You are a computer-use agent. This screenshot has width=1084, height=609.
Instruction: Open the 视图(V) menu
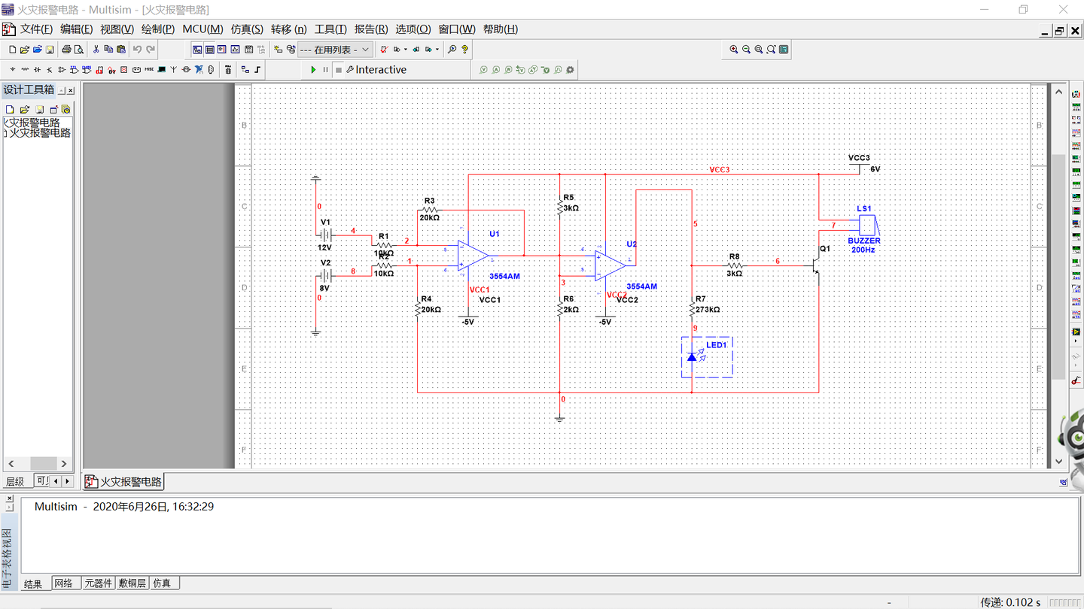117,29
